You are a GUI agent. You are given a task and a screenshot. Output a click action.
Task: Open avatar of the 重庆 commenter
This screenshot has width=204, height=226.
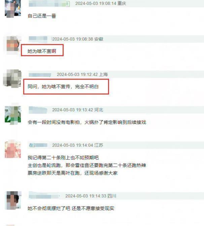tap(13, 8)
